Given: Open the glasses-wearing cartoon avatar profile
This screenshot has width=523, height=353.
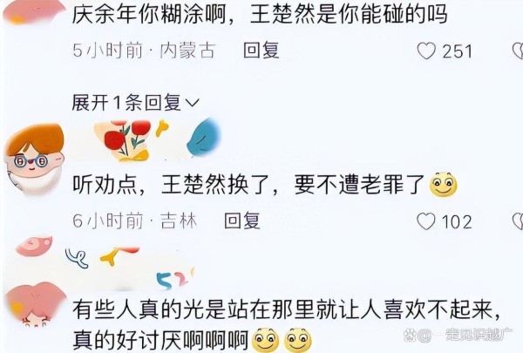Looking at the screenshot, I should pyautogui.click(x=34, y=158).
